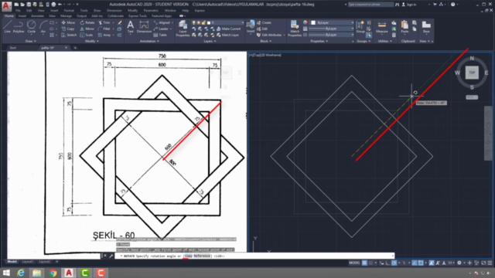Select the Polyline tool
Screen dimensions: 495x278
[19, 27]
